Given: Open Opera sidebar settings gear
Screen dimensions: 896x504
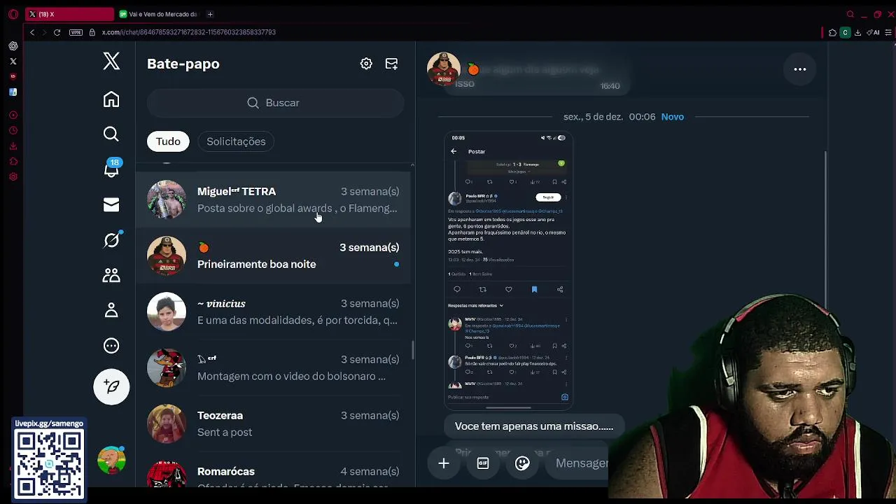Looking at the screenshot, I should point(13,177).
